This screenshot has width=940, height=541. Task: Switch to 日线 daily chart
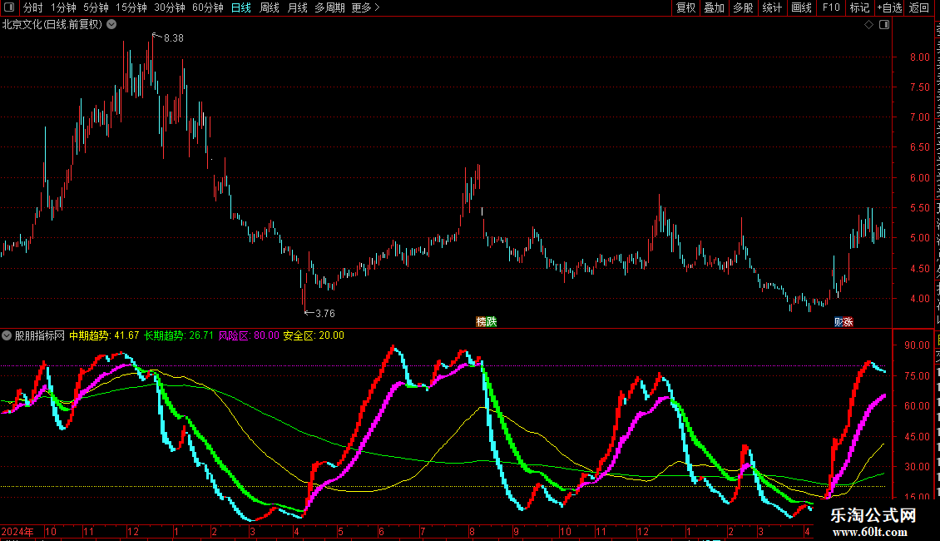pyautogui.click(x=241, y=7)
